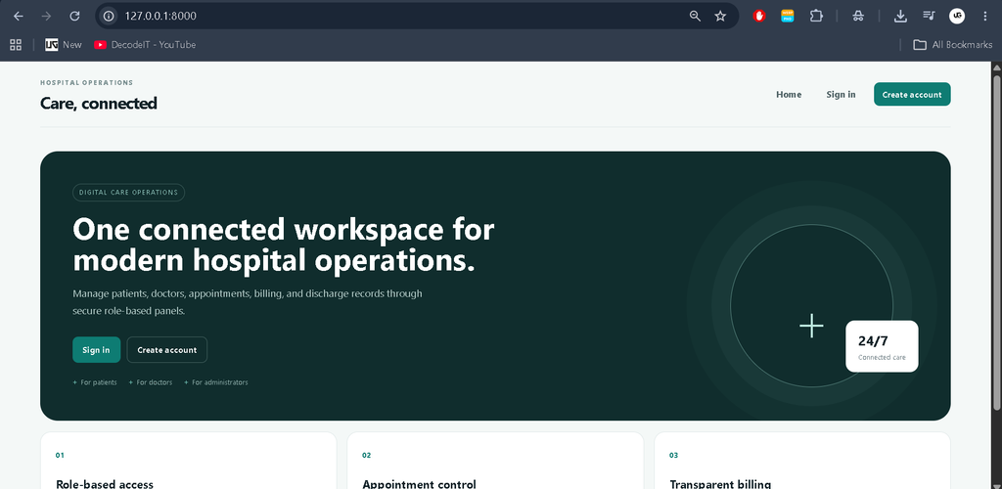1002x489 pixels.
Task: View site information icon in address bar
Action: coord(109,16)
